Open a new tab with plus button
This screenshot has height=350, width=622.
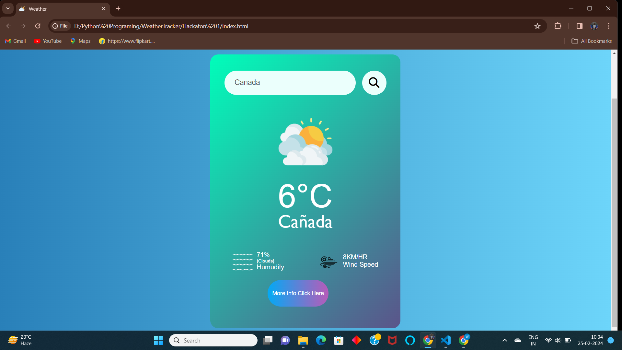pos(118,9)
